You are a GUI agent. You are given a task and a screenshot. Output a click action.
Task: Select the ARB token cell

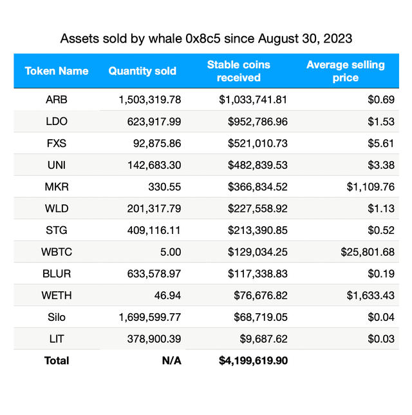57,100
